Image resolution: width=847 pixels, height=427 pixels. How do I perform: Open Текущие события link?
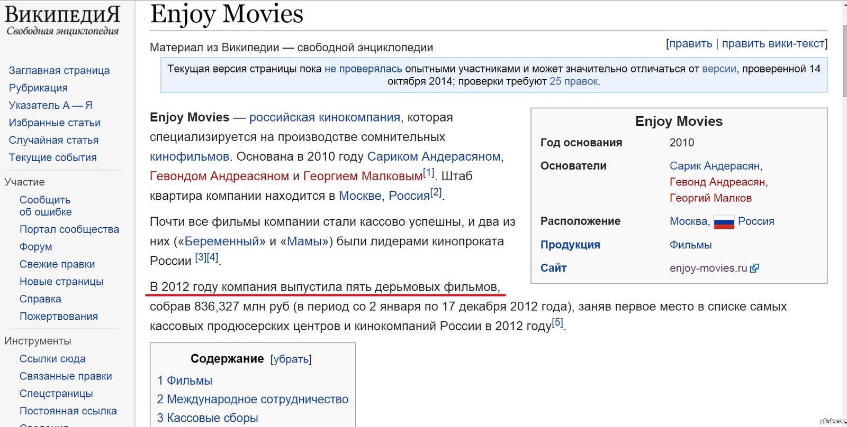point(52,157)
